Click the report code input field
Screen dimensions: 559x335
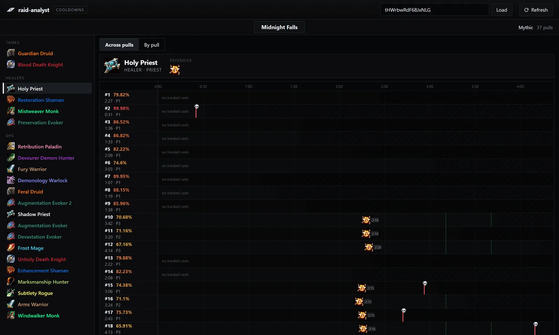(x=435, y=10)
